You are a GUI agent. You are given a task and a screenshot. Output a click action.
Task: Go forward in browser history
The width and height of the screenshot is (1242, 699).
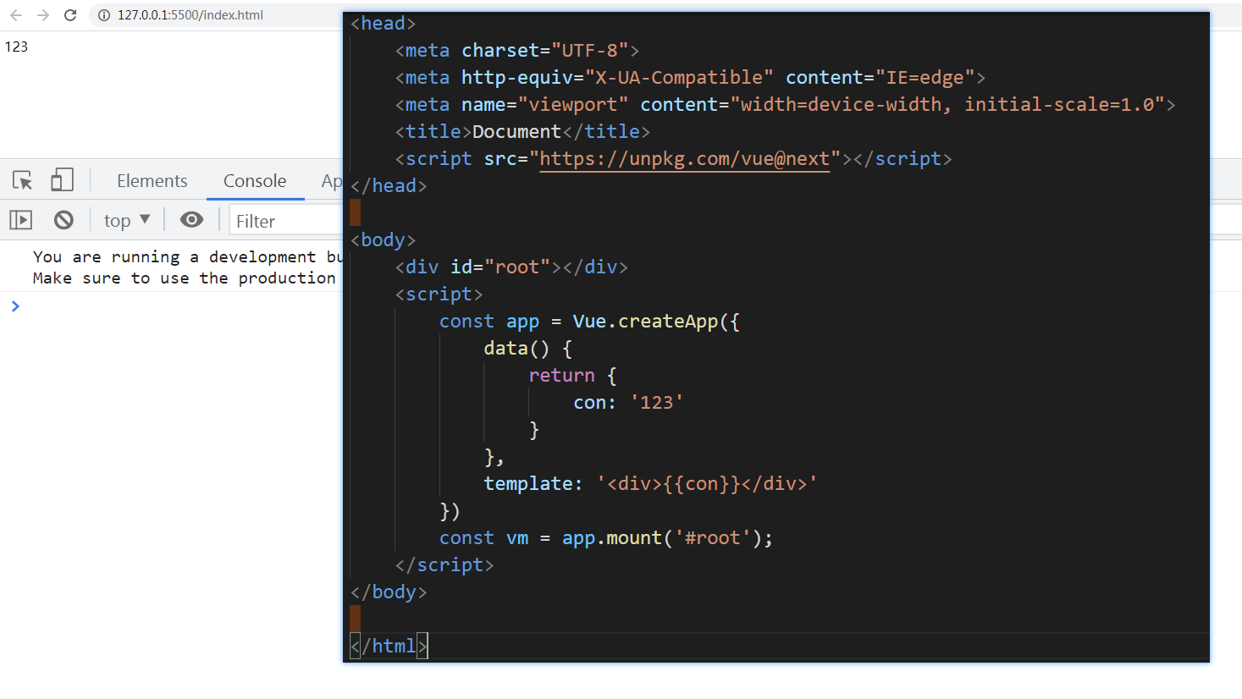tap(43, 15)
